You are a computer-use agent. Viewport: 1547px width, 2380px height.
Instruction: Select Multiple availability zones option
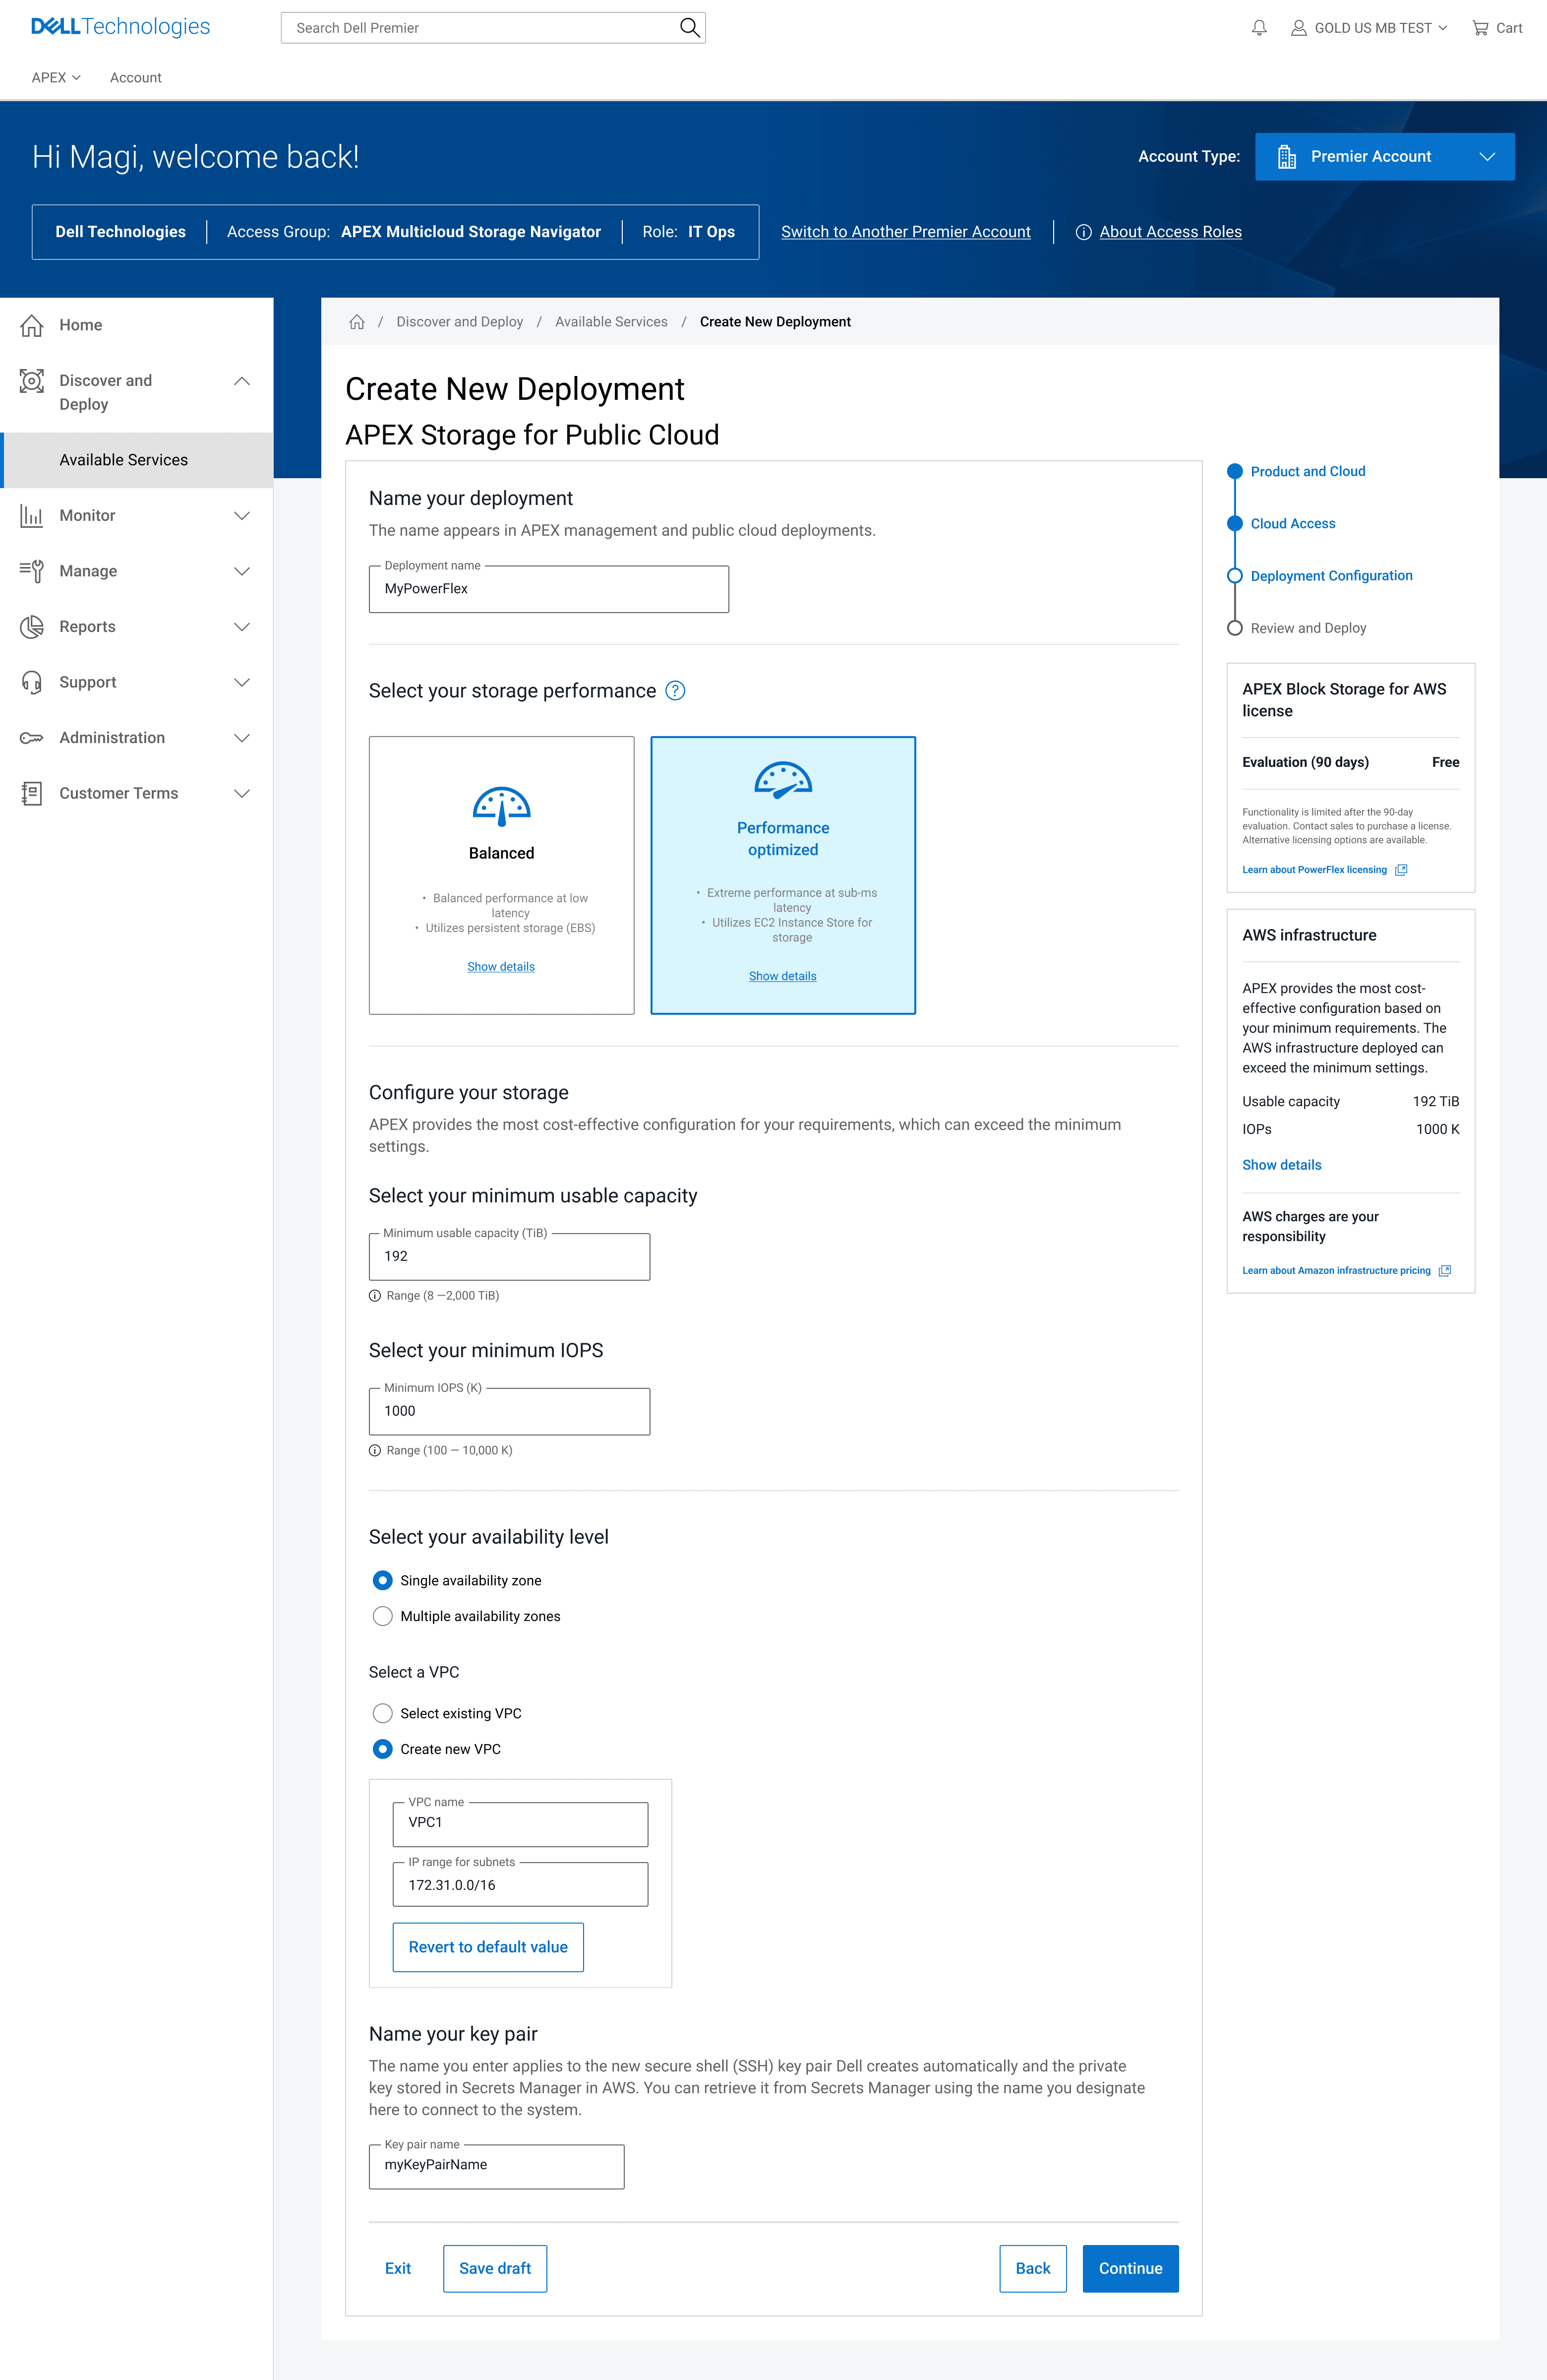click(x=383, y=1616)
